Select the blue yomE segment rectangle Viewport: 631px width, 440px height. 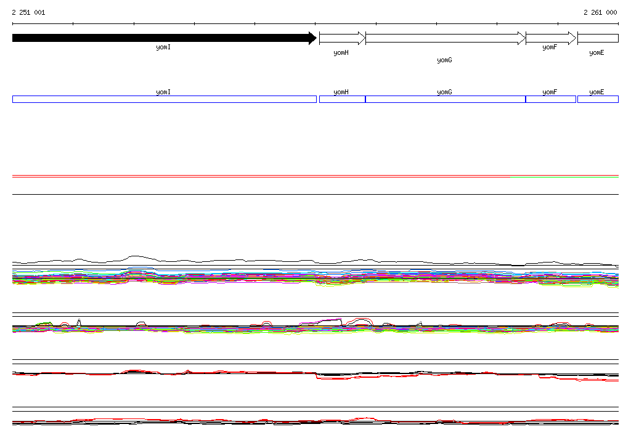click(x=598, y=99)
